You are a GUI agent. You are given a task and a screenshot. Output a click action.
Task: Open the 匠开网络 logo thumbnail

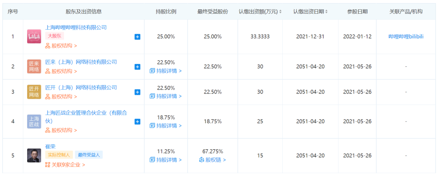(x=34, y=92)
